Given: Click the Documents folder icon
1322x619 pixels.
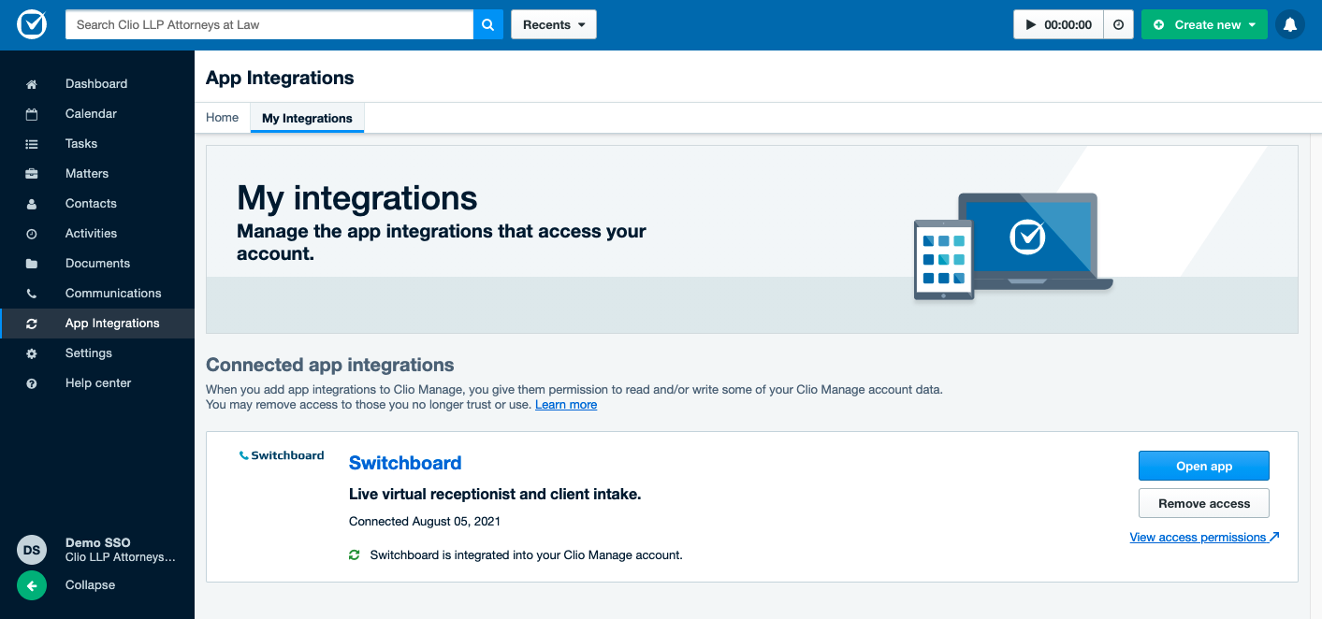Looking at the screenshot, I should tap(32, 264).
